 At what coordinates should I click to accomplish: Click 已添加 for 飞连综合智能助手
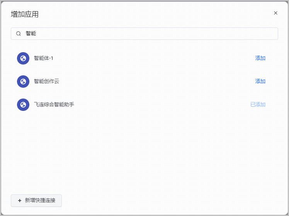(x=258, y=104)
